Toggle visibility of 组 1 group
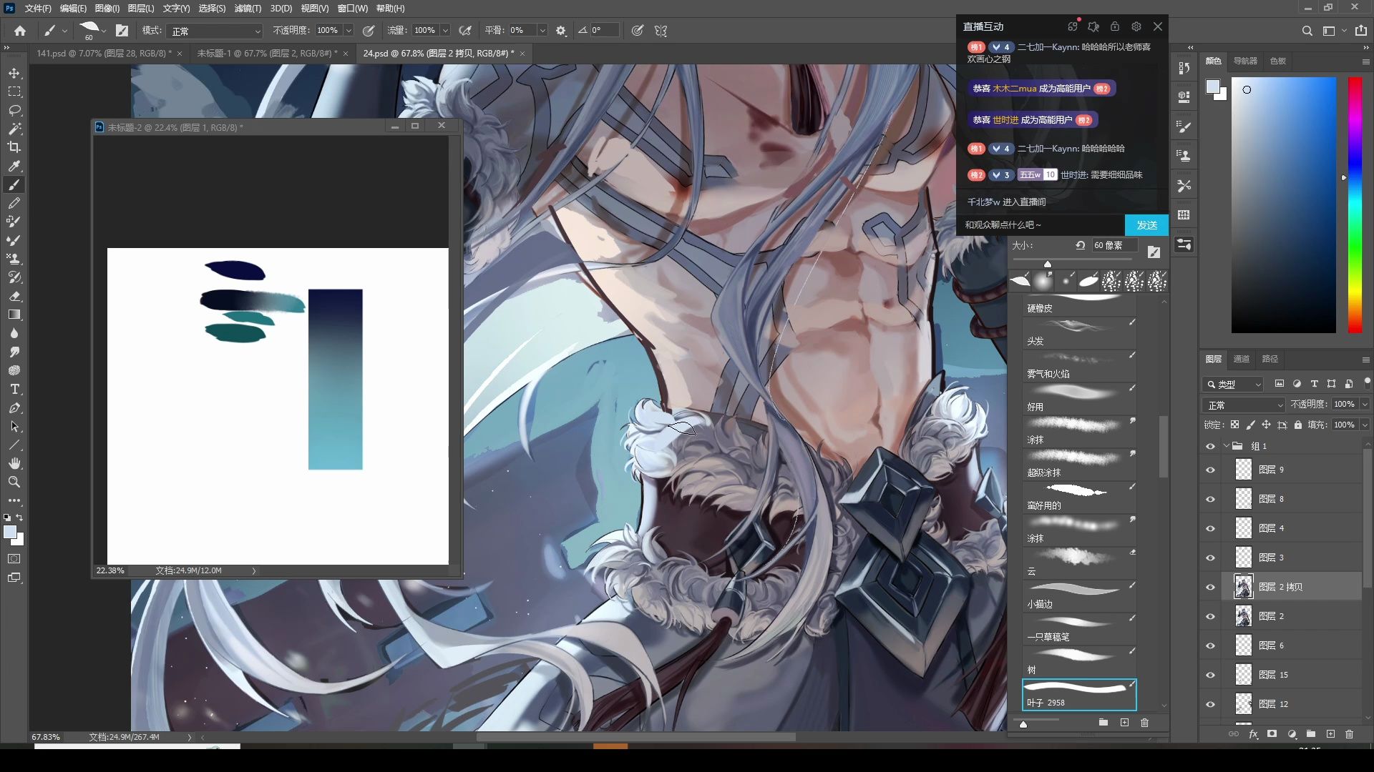 [1210, 446]
